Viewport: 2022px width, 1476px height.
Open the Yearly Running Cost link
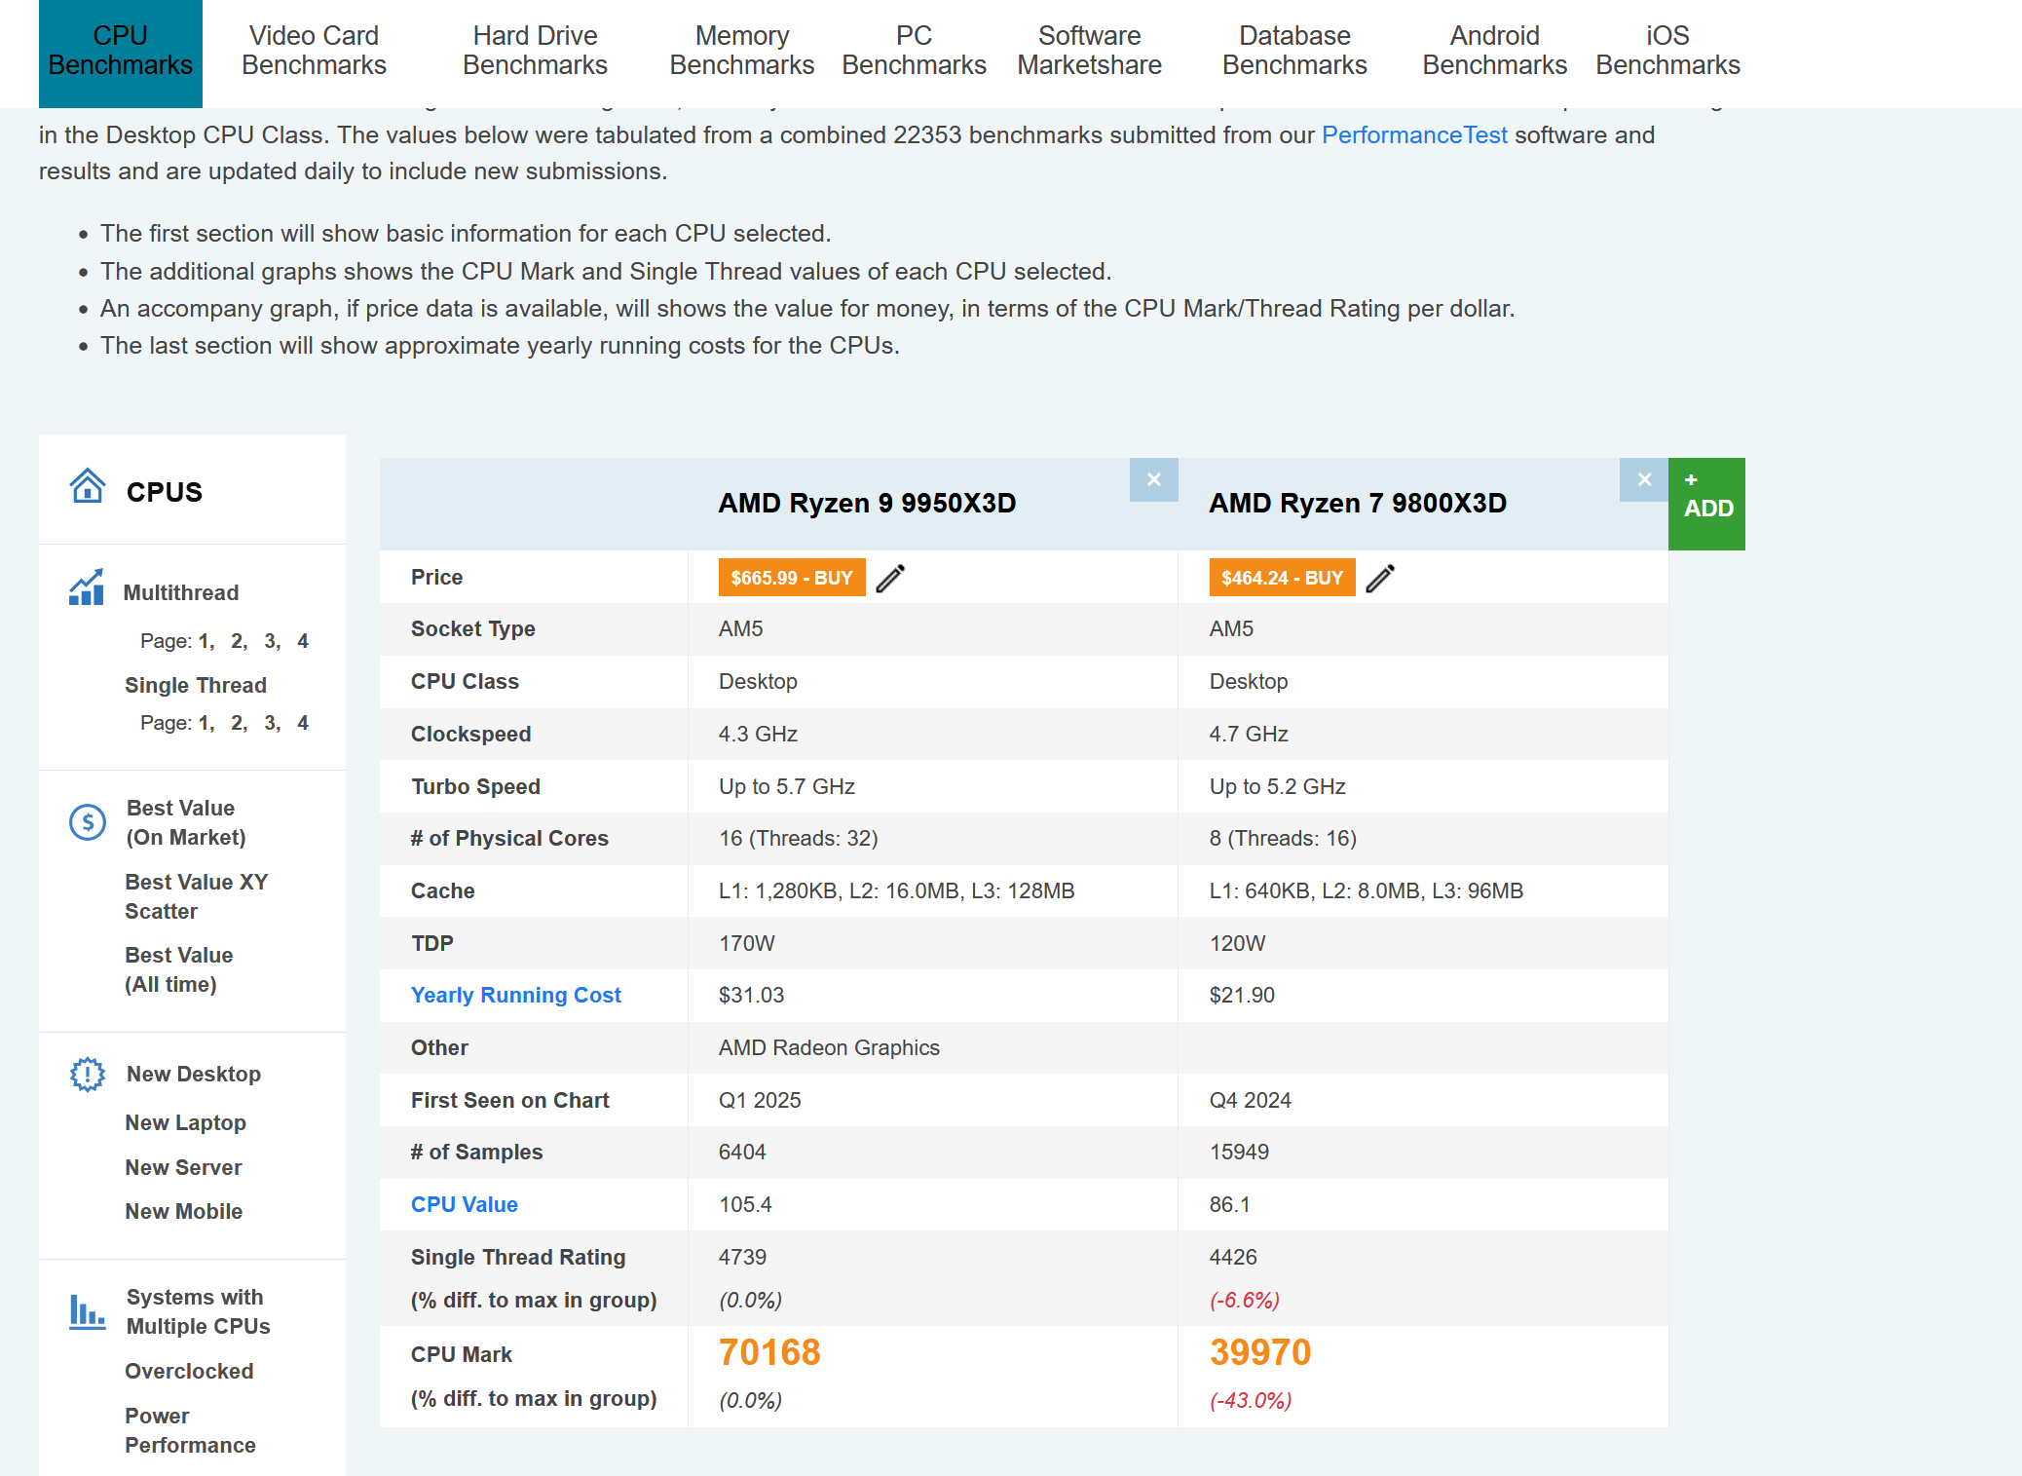pos(515,995)
